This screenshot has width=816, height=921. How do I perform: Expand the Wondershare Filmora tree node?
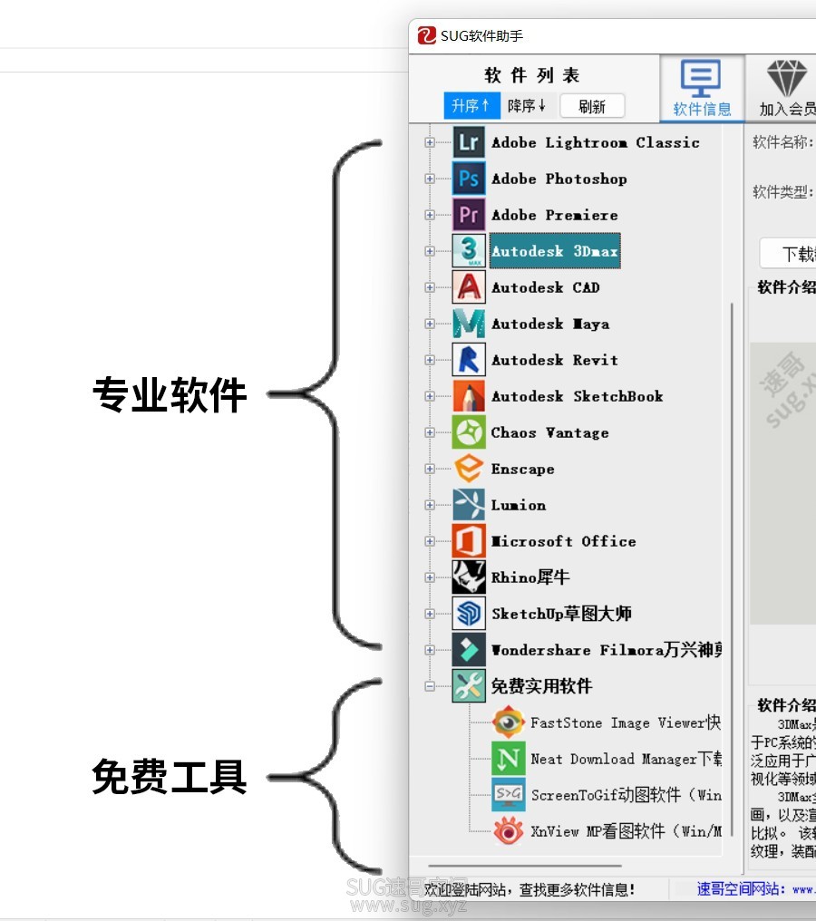click(430, 650)
